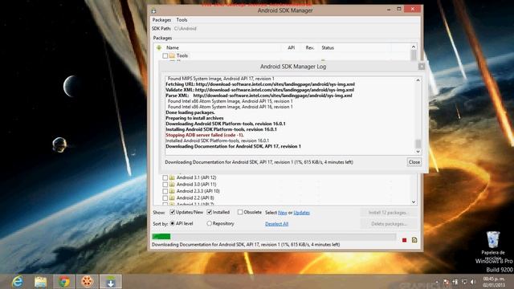Screen dimensions: 514x289
Task: Click the Select Updates link
Action: 302,213
